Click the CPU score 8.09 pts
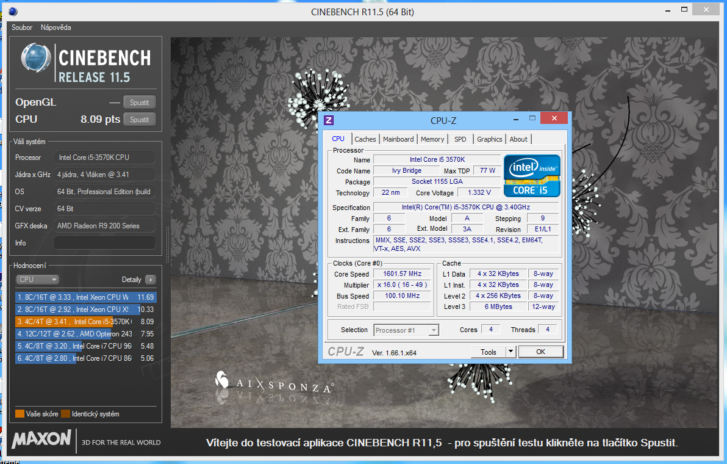This screenshot has width=727, height=464. 100,119
